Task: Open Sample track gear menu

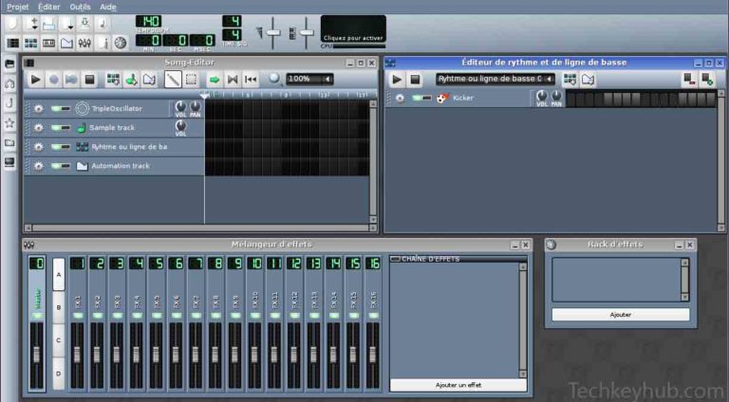Action: [39, 128]
